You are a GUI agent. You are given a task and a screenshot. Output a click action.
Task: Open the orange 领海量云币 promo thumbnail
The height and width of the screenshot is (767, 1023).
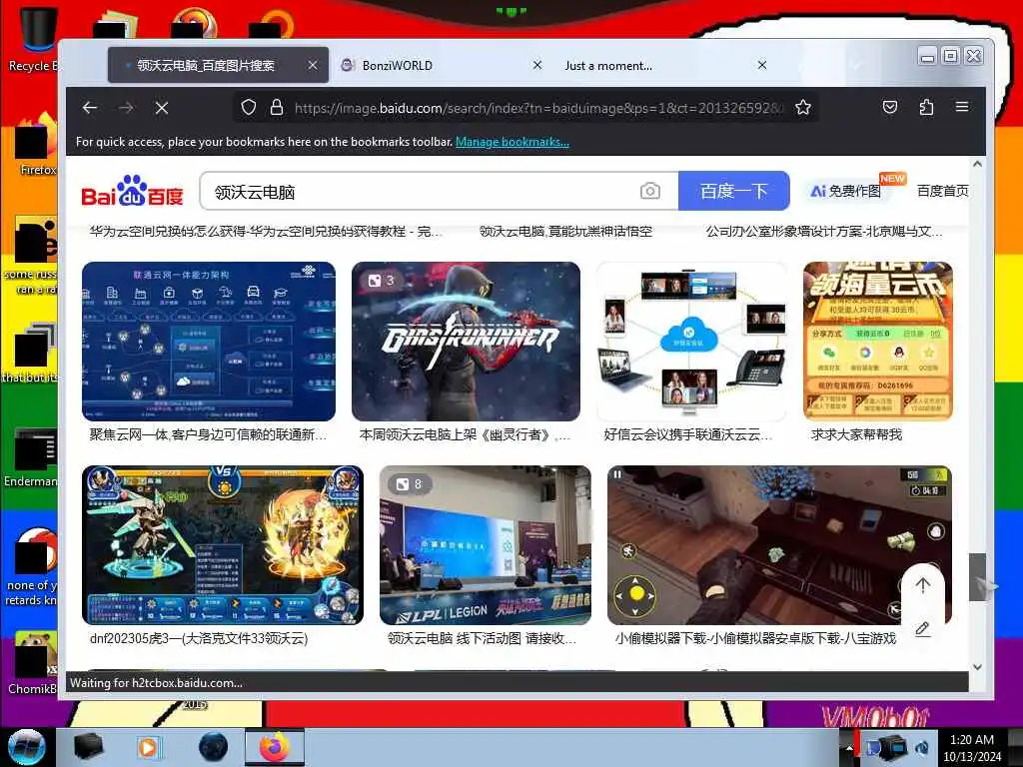(x=878, y=342)
